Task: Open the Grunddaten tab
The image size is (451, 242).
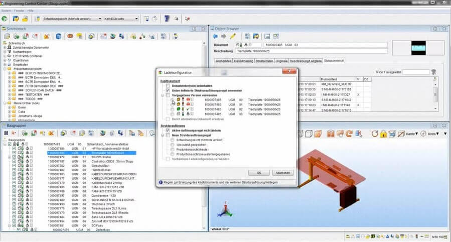Action: click(224, 61)
